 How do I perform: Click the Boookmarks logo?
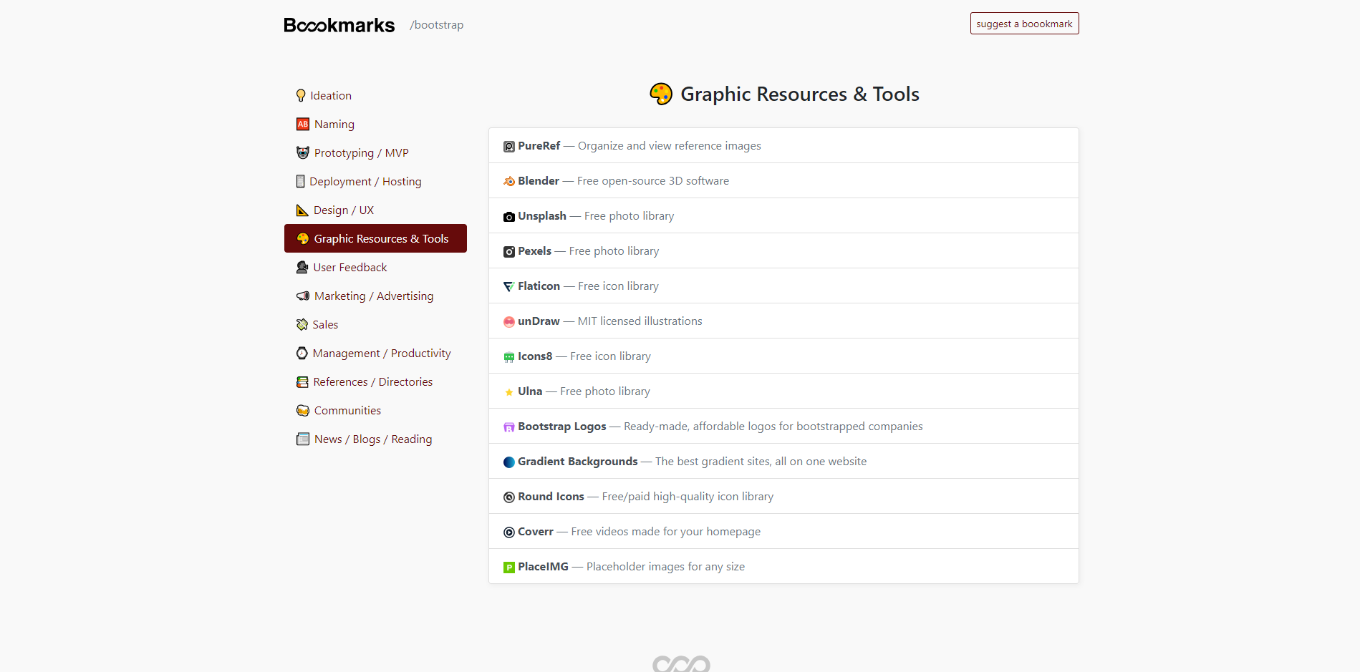[x=339, y=25]
